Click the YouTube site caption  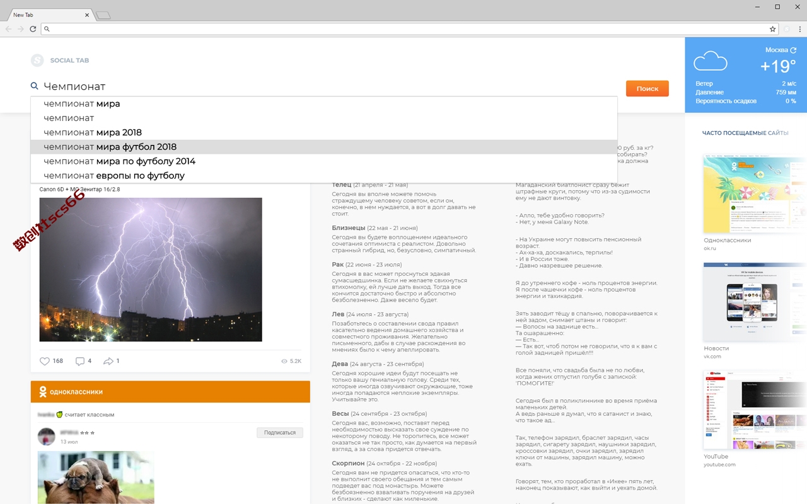[716, 457]
